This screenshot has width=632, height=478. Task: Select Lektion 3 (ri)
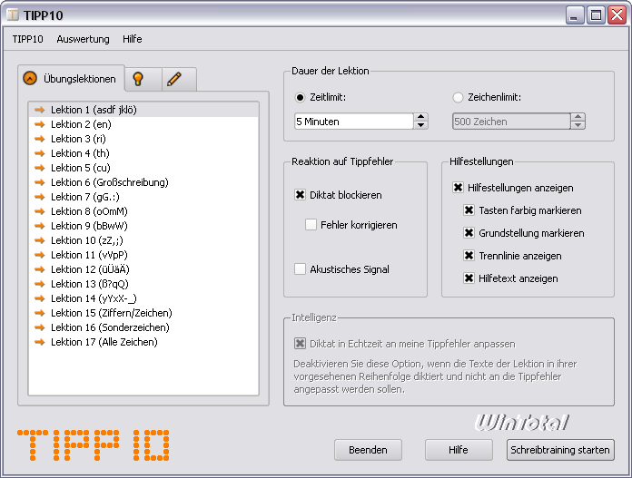[143, 139]
